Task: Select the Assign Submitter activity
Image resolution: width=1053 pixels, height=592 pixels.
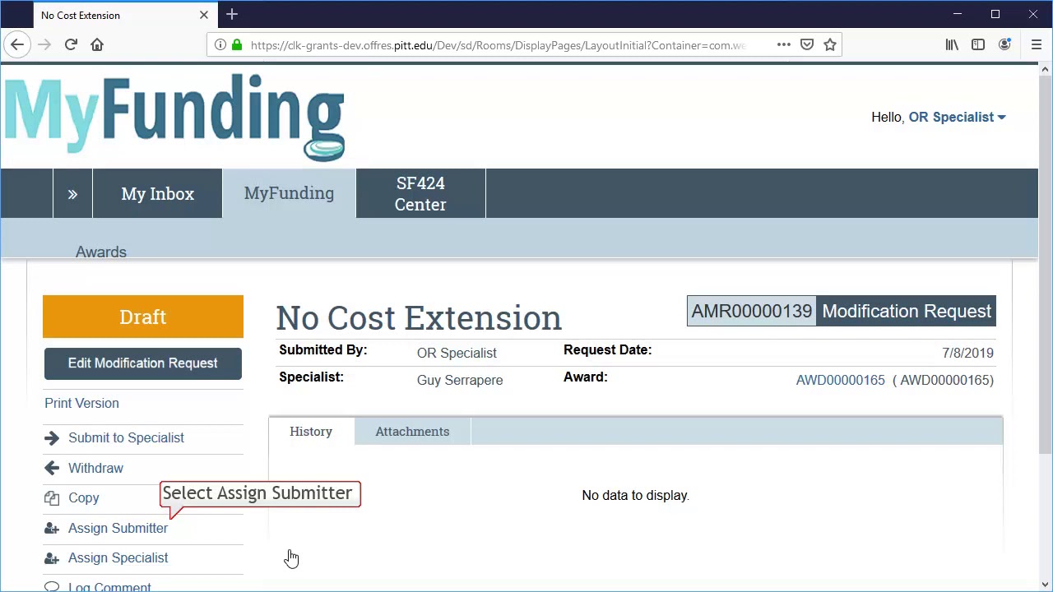Action: coord(118,528)
